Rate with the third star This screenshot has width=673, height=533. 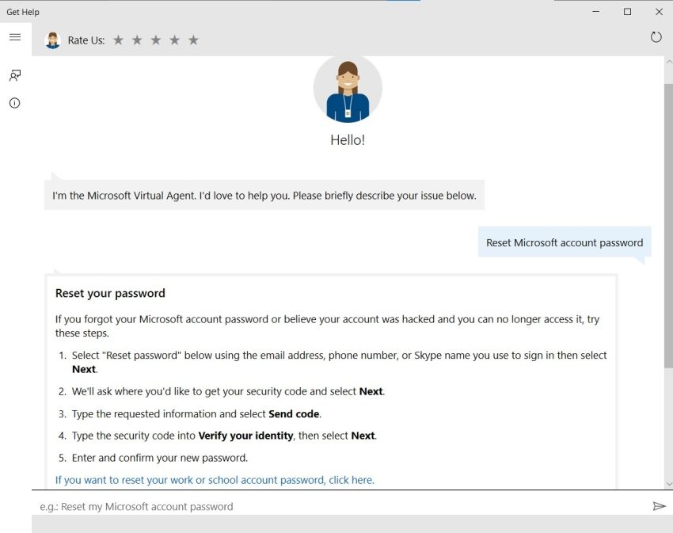tap(156, 40)
